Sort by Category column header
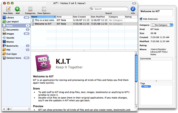Viewport: 178px width, 113px height. click(x=116, y=17)
